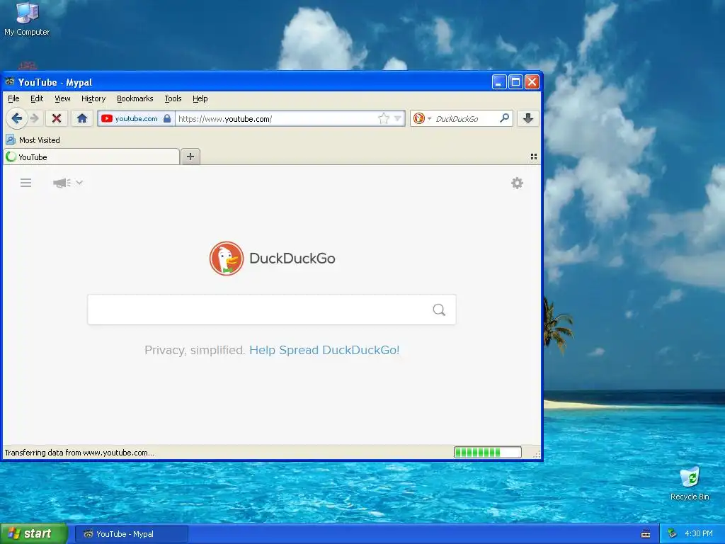The height and width of the screenshot is (544, 725).
Task: Open the File menu
Action: [x=14, y=98]
